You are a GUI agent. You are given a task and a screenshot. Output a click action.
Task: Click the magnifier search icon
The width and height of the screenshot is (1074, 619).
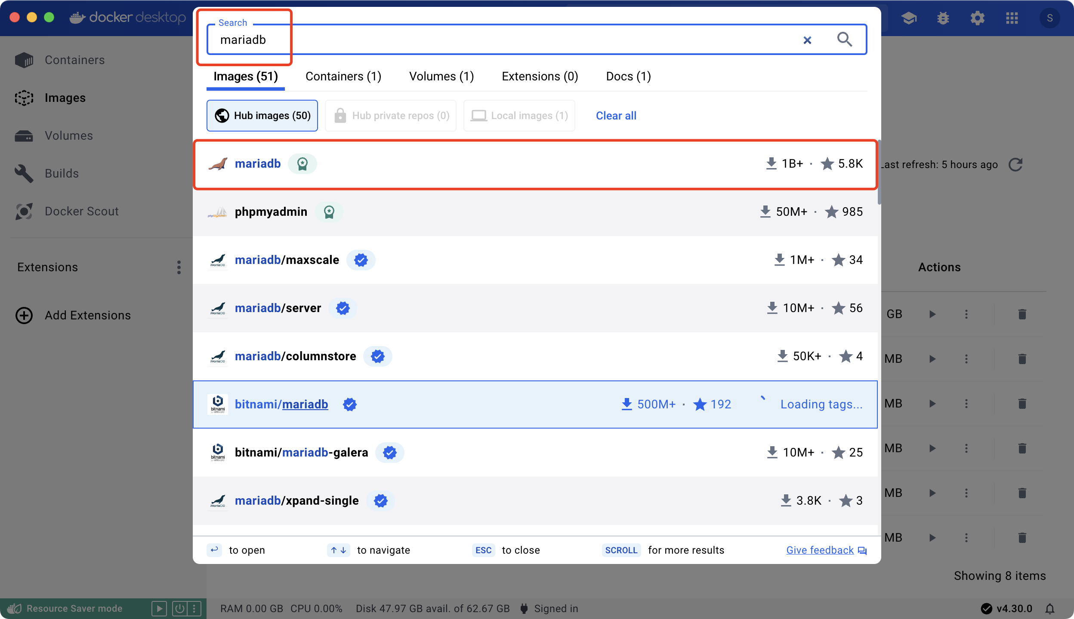[x=844, y=40]
